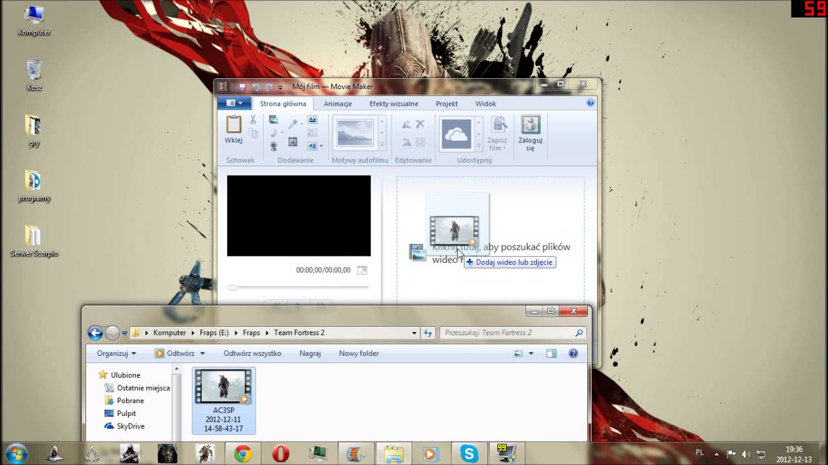Click the undo arrow in quick access toolbar

coord(256,87)
